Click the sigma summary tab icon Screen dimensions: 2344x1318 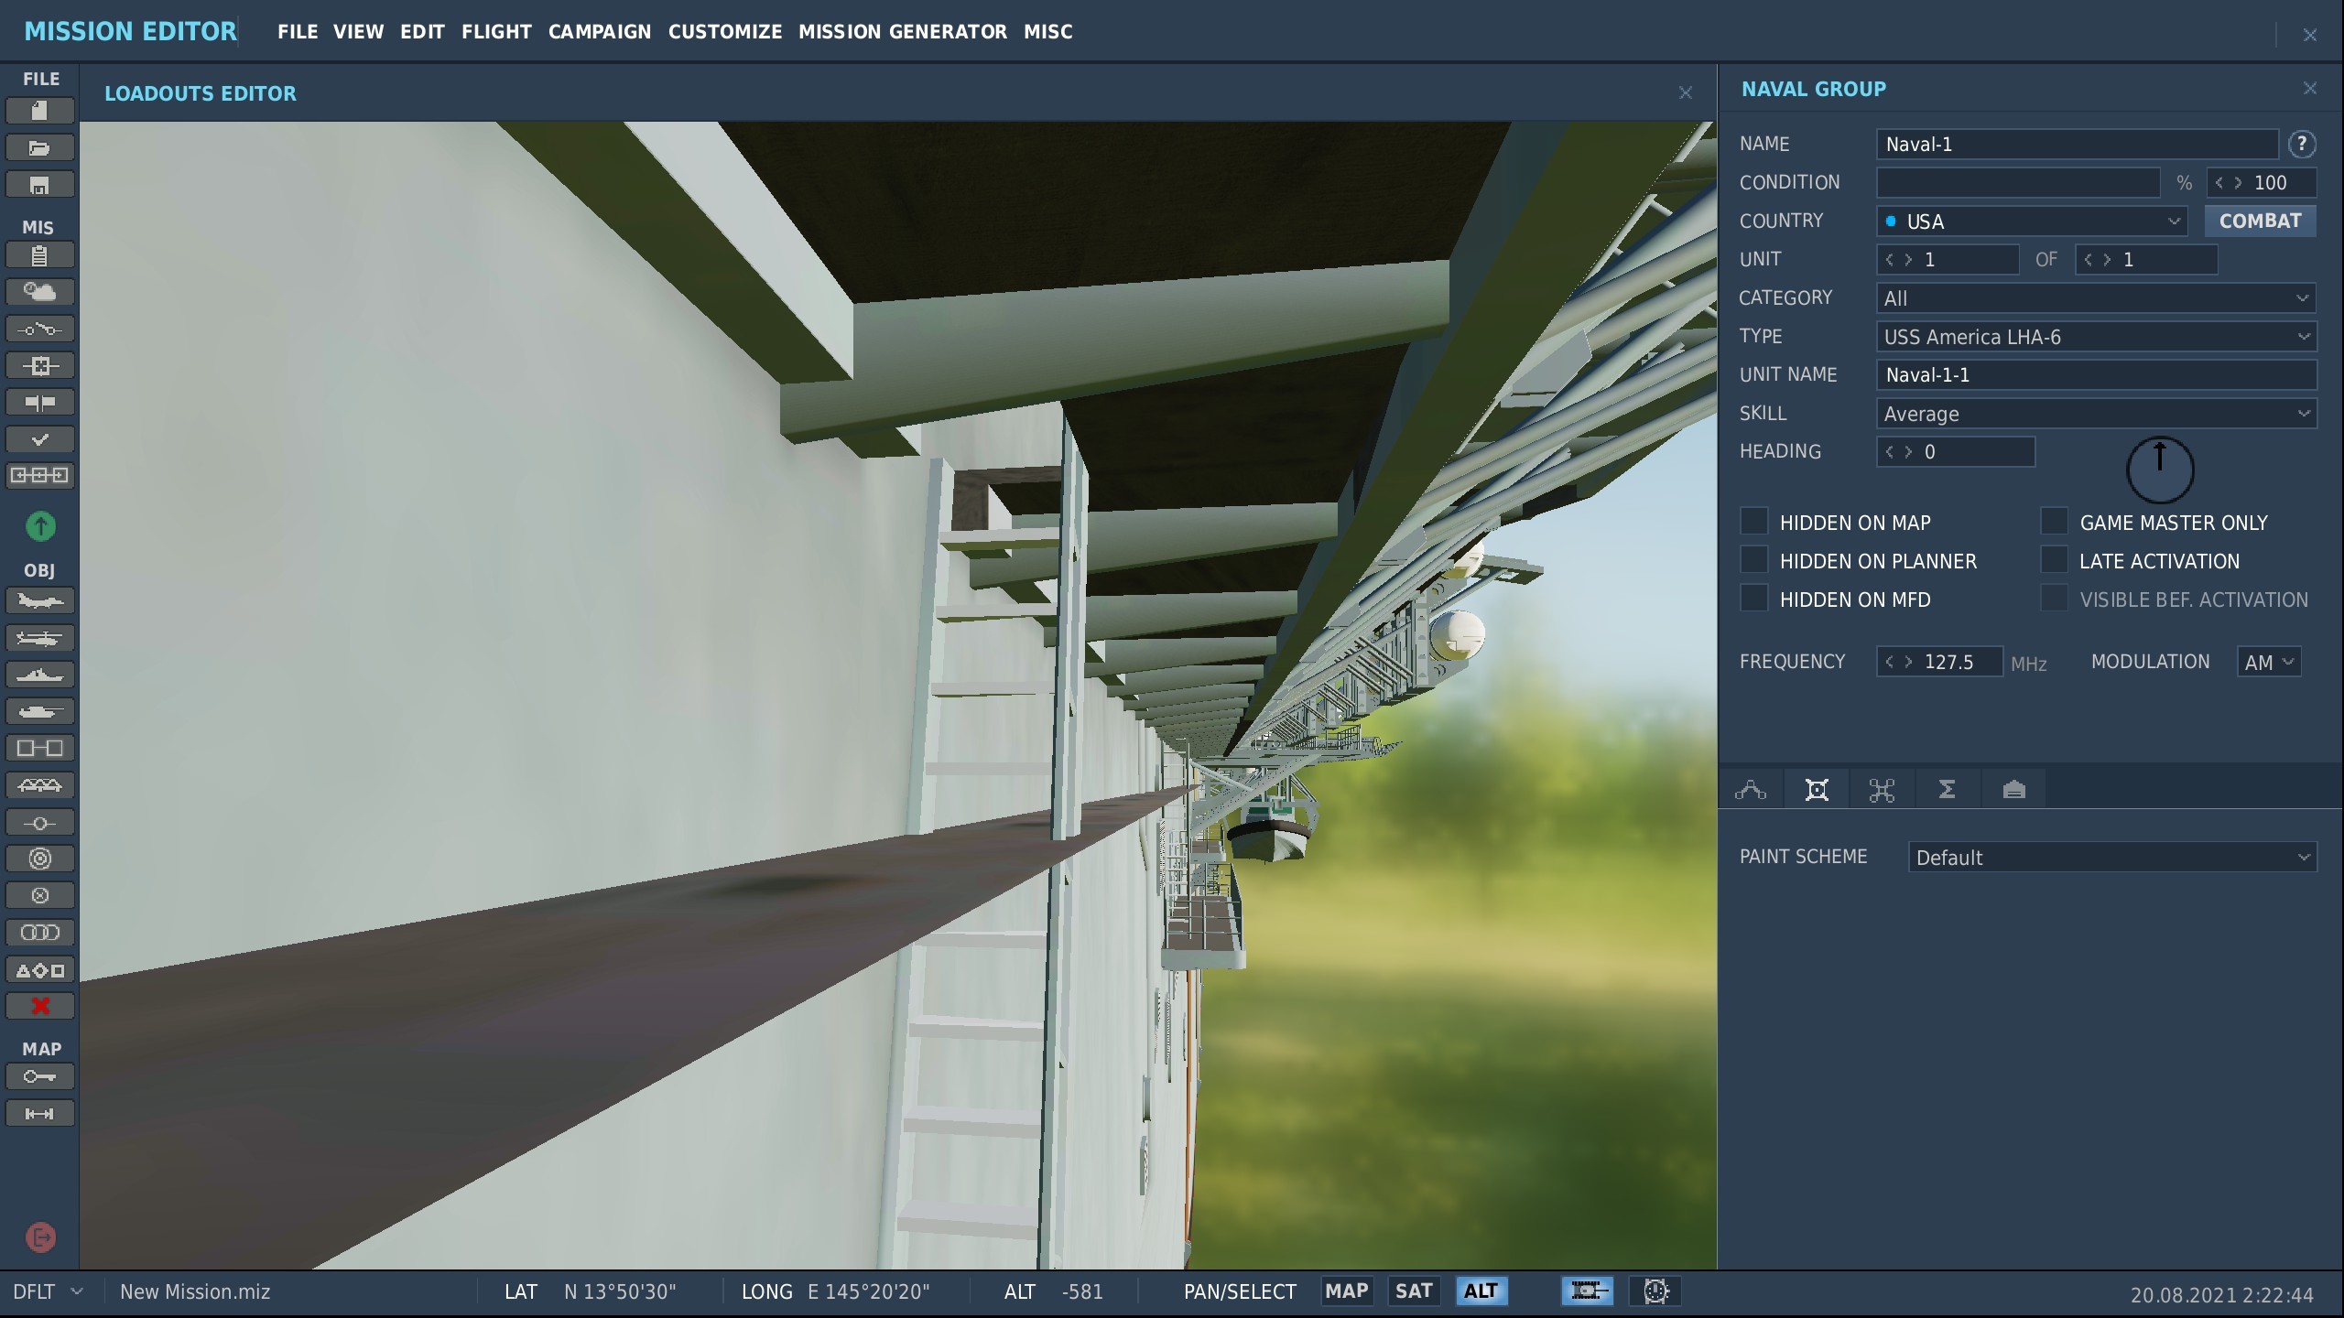click(x=1948, y=789)
